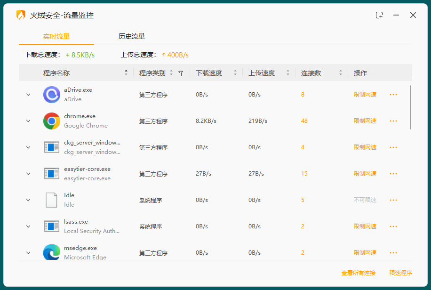Click the Google Chrome icon
Screen dimensions: 431x290
click(51, 121)
